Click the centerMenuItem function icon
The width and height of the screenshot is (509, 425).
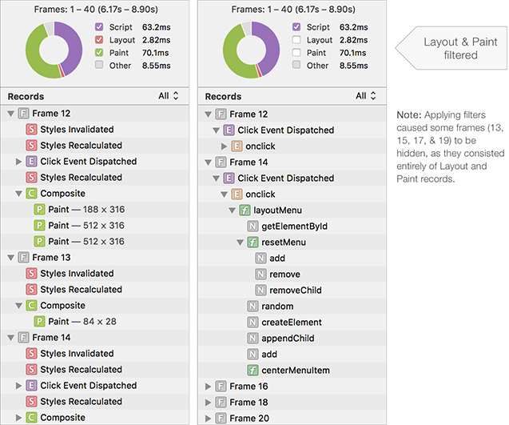pyautogui.click(x=253, y=370)
